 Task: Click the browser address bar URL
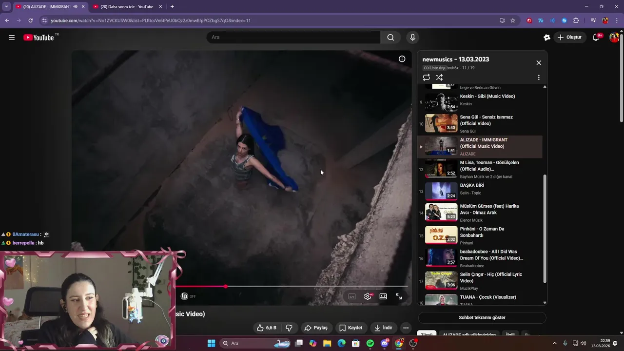151,20
